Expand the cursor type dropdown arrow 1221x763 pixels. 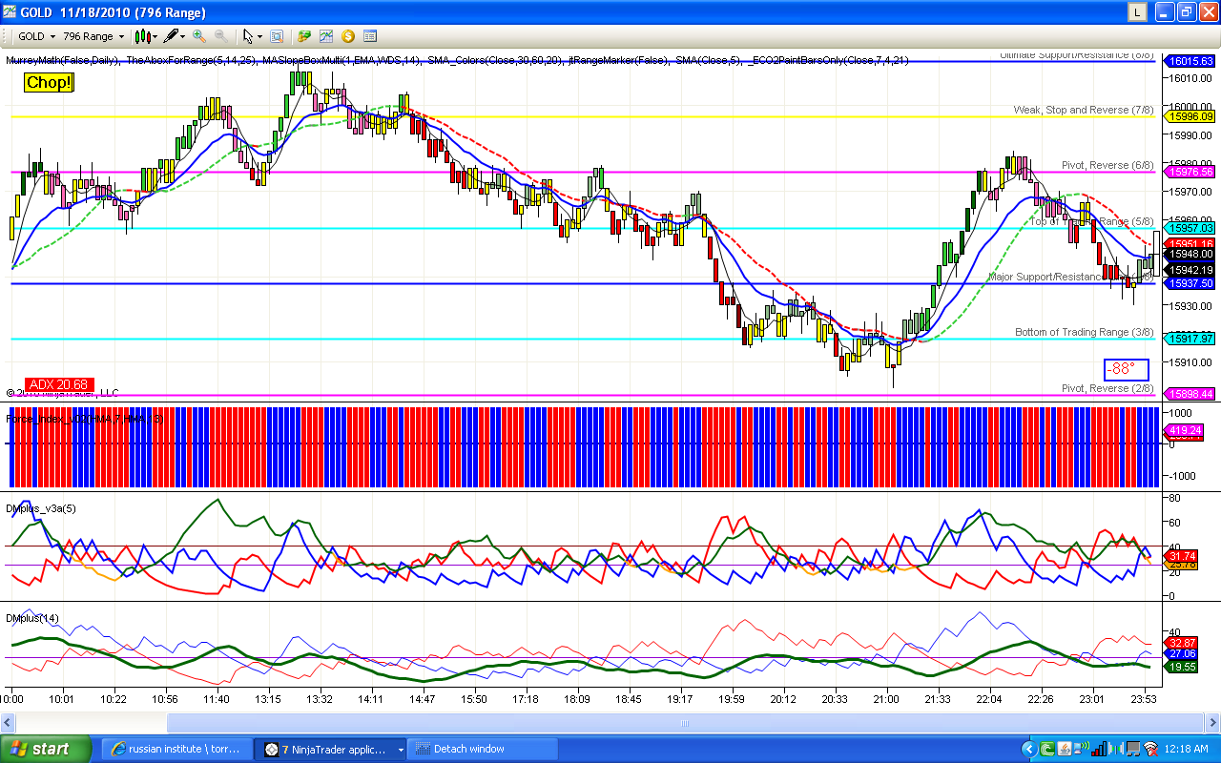click(259, 36)
